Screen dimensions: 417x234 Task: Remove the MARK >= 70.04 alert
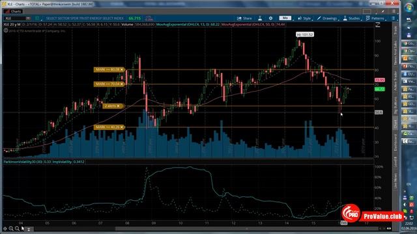(x=122, y=84)
